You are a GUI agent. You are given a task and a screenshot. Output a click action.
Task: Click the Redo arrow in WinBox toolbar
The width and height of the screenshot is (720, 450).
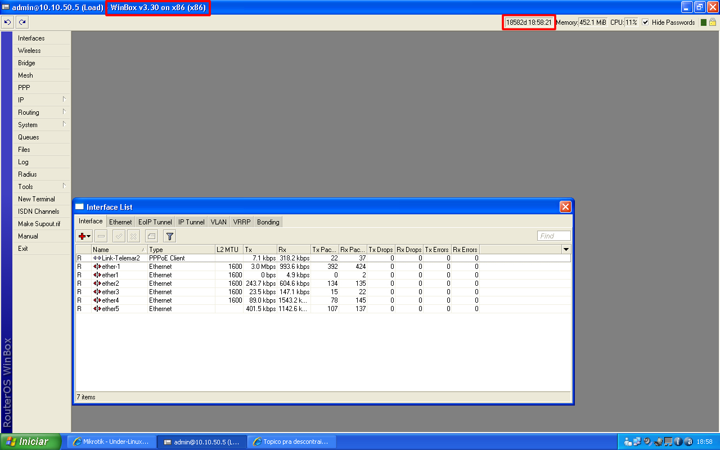(x=21, y=22)
